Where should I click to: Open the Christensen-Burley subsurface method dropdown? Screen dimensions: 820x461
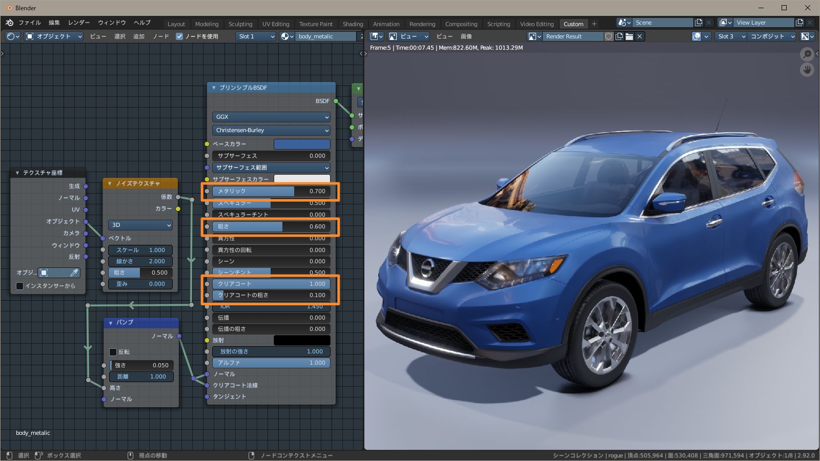pyautogui.click(x=271, y=130)
